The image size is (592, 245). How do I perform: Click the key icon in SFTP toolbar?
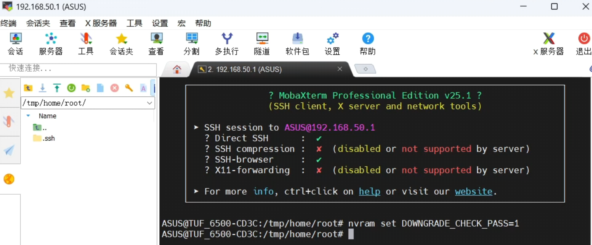(129, 88)
